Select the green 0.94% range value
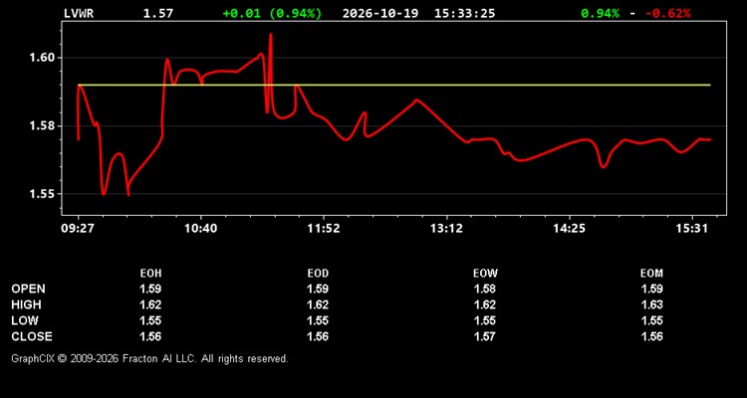Viewport: 747px width, 398px height. pyautogui.click(x=600, y=13)
